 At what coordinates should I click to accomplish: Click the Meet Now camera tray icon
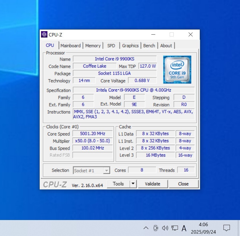156,228
